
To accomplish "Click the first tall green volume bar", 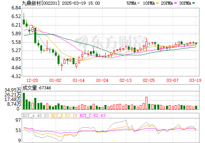I will pyautogui.click(x=24, y=101).
